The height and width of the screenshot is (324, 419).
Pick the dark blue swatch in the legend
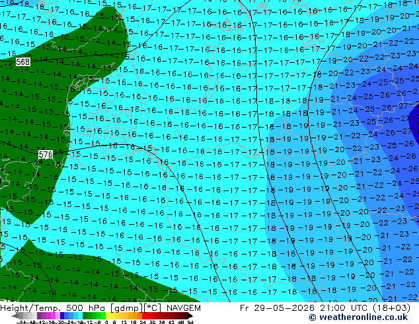pos(62,315)
